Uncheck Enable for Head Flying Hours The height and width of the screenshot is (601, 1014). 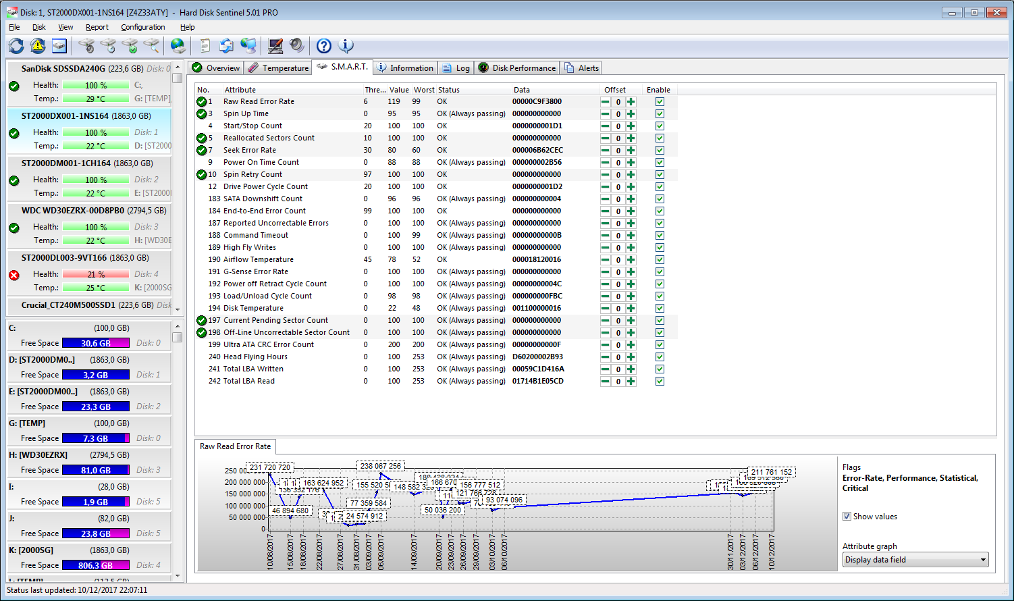tap(660, 357)
